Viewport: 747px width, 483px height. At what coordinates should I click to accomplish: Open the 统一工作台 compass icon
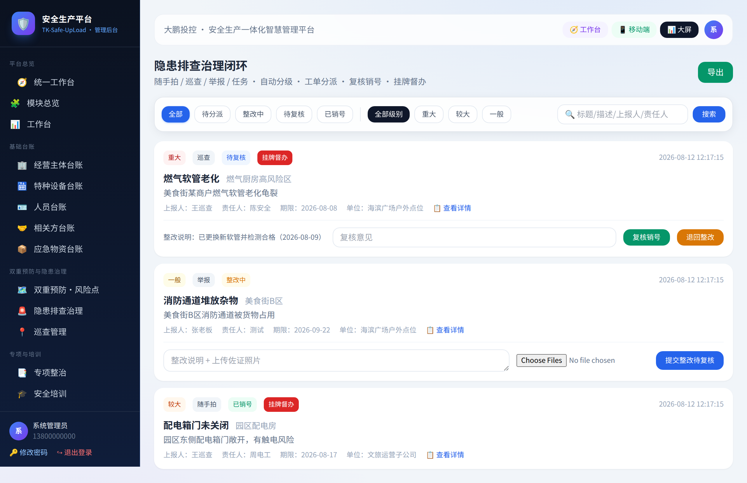22,82
